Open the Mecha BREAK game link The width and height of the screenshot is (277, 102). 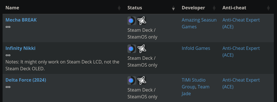pos(21,20)
